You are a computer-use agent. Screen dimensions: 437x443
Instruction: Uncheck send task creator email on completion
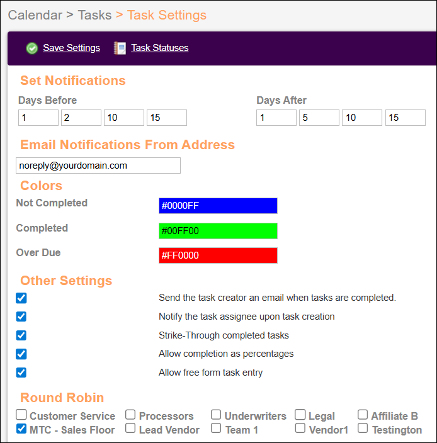(x=21, y=298)
